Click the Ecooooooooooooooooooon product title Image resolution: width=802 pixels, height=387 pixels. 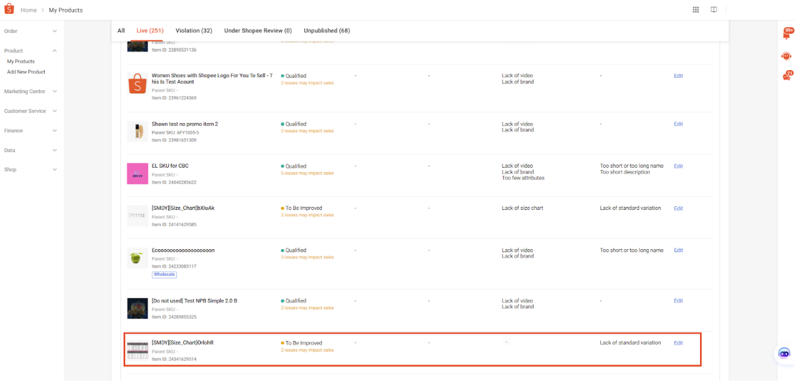click(x=183, y=250)
